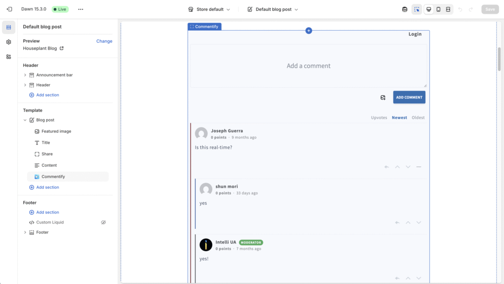Expand the Footer section
This screenshot has height=284, width=504.
click(25, 232)
